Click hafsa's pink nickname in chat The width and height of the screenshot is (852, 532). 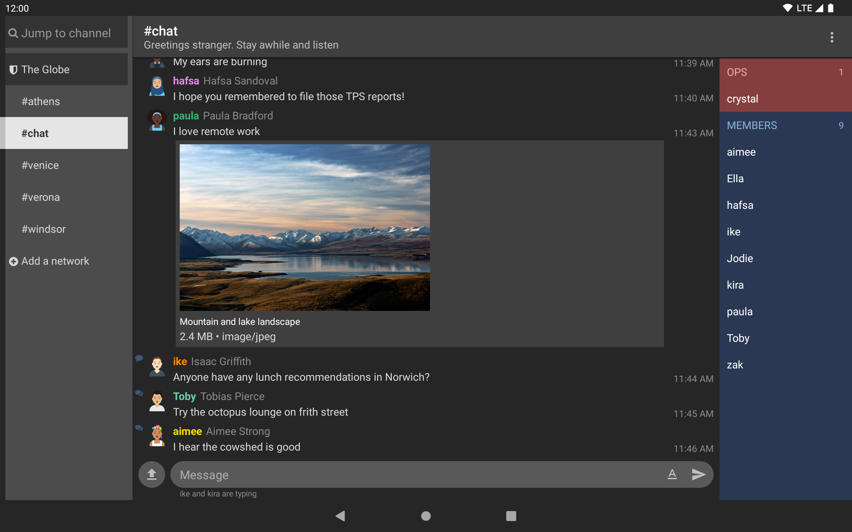186,81
